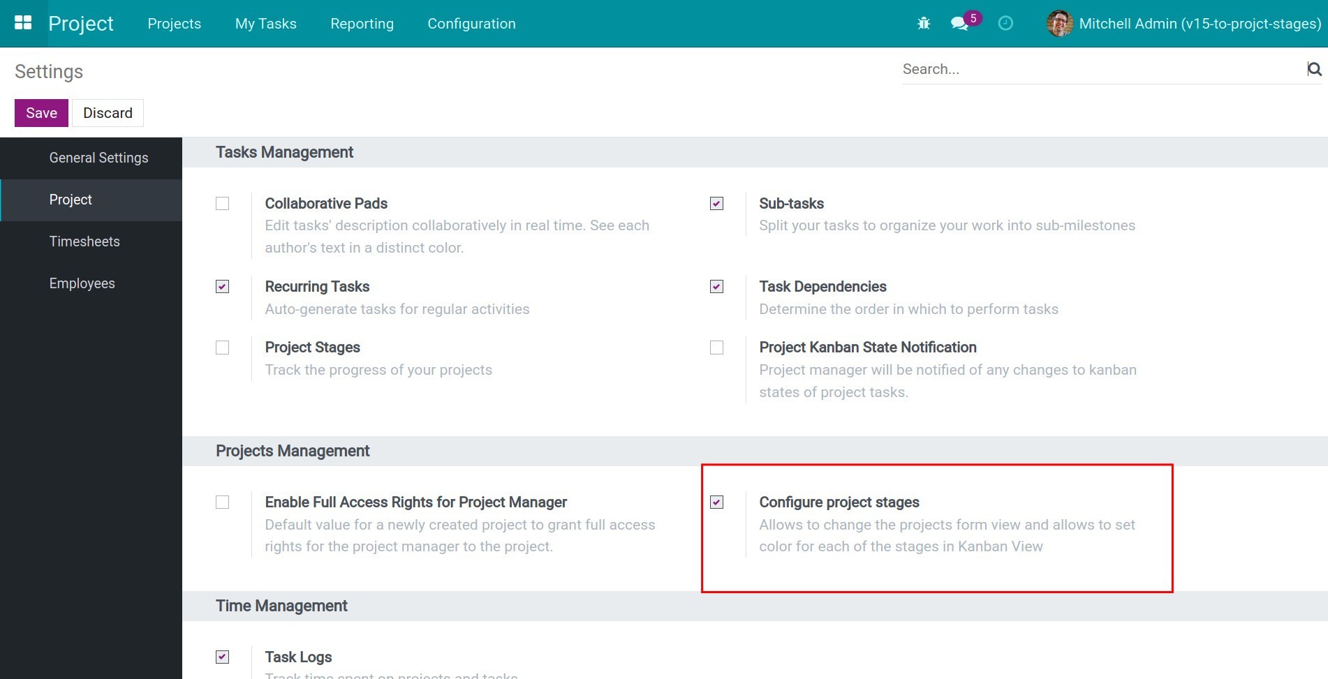Open the apps grid home menu
The image size is (1328, 679).
click(x=23, y=23)
